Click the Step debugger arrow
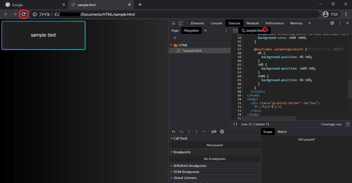 pyautogui.click(x=204, y=132)
